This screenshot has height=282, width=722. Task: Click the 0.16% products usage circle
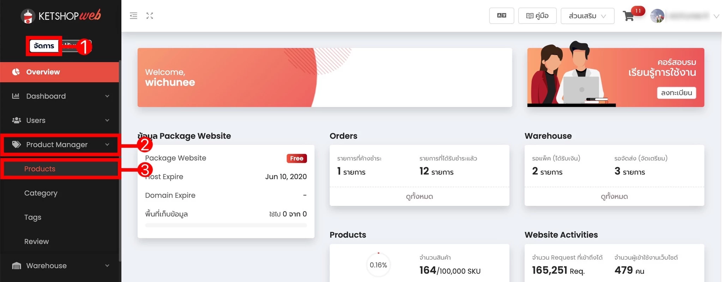[x=378, y=265]
